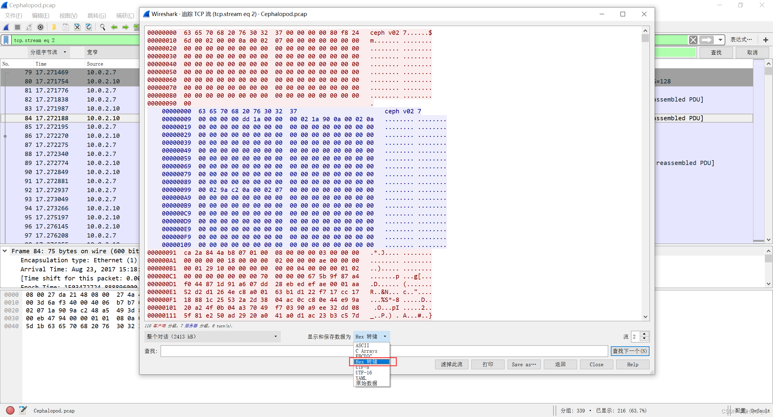Click the Wireshark fin icon in main title
The width and height of the screenshot is (773, 417).
pos(5,5)
